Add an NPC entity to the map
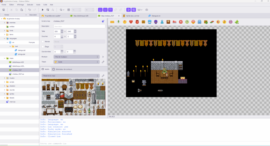This screenshot has height=146, width=270. (x=162, y=22)
